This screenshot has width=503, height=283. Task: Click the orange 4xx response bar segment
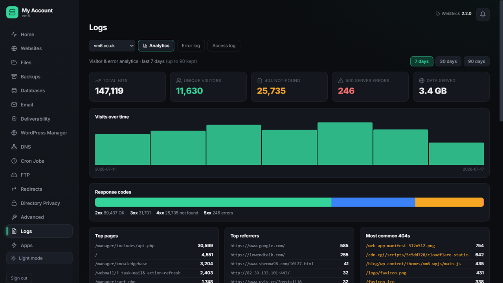click(449, 202)
